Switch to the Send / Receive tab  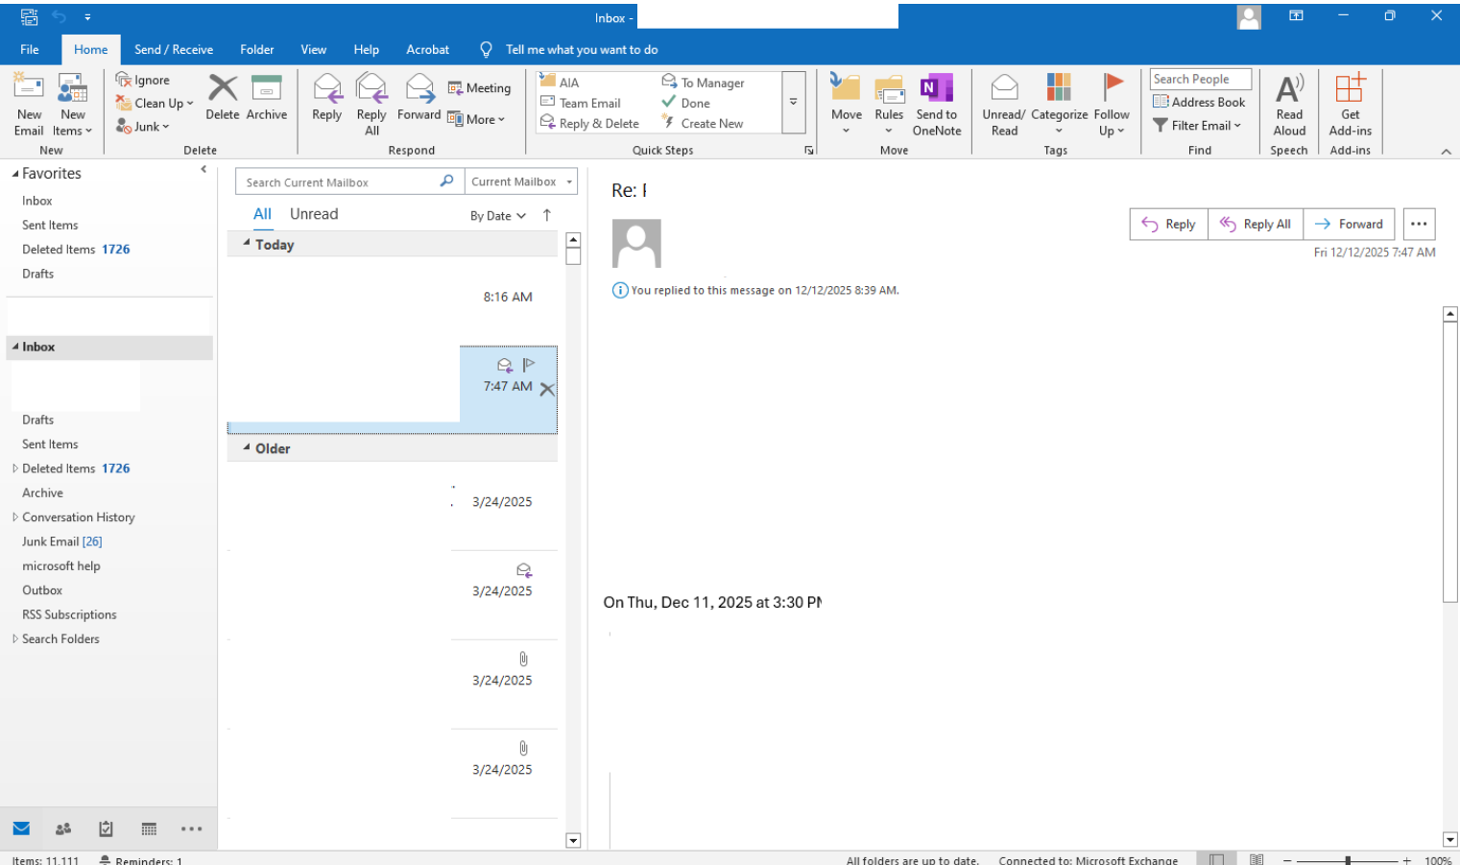[174, 49]
